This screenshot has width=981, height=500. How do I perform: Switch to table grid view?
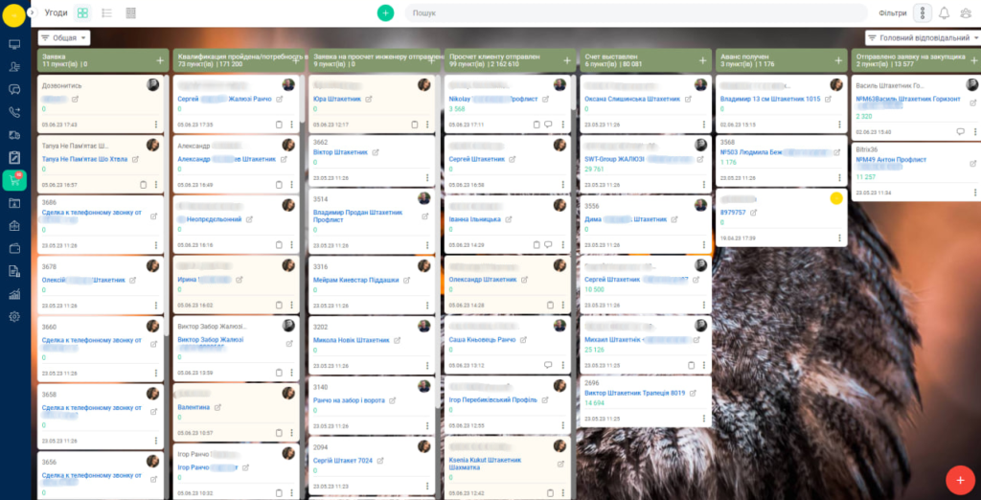130,13
